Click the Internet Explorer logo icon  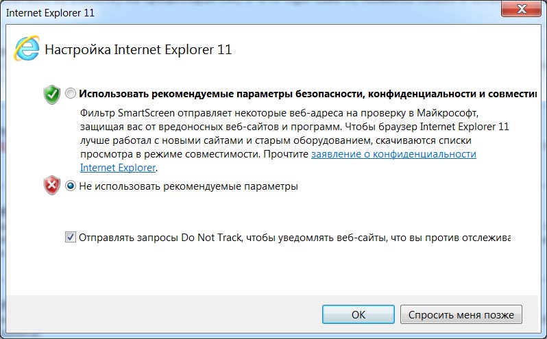[x=27, y=48]
